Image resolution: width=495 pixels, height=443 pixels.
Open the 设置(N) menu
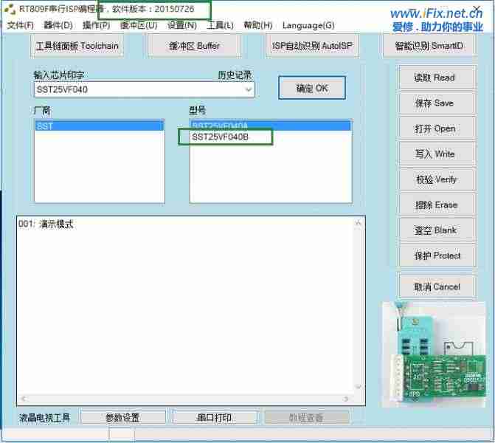[181, 25]
